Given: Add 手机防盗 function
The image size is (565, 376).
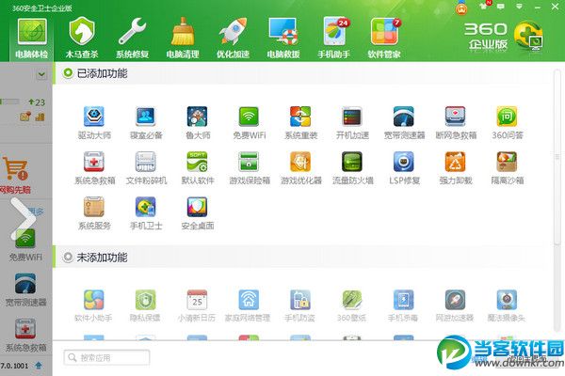Looking at the screenshot, I should [x=299, y=305].
